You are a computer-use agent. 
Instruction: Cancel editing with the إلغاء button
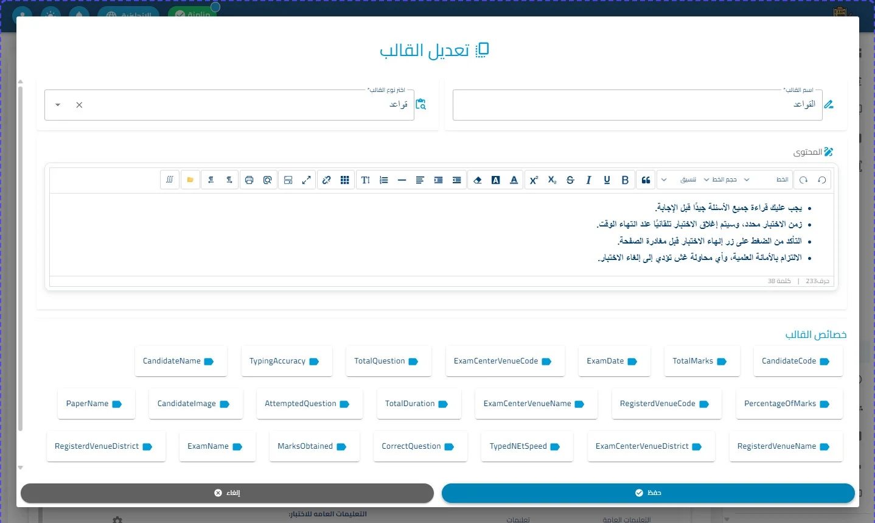(227, 493)
